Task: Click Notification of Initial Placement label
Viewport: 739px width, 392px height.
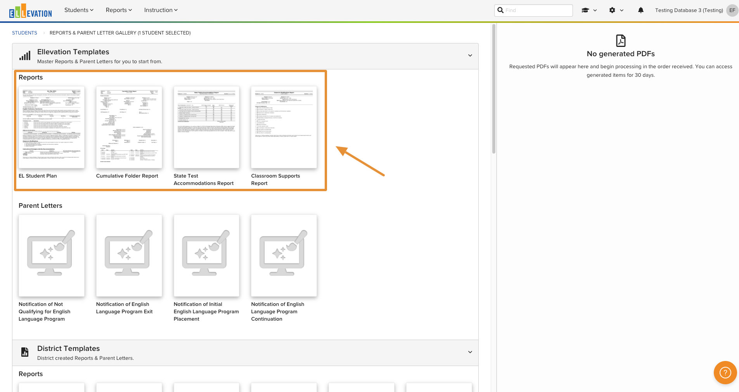Action: [x=206, y=312]
